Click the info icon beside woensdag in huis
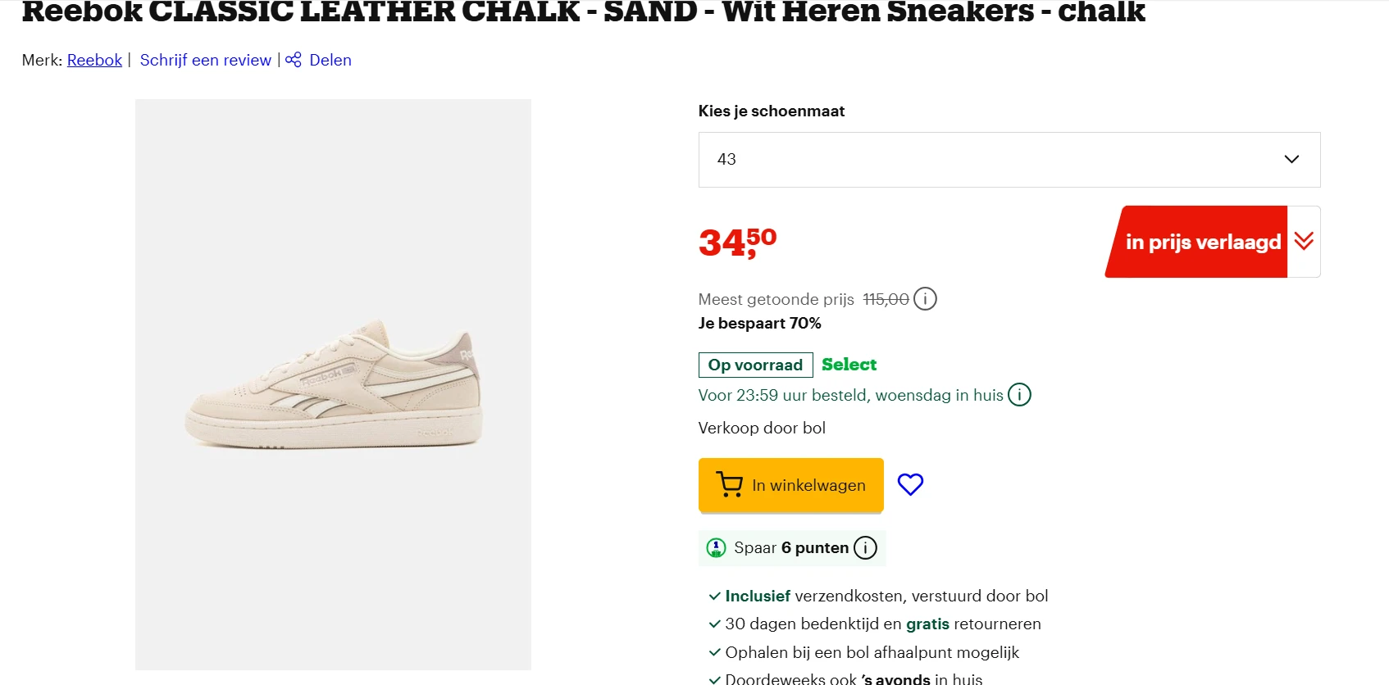 point(1018,395)
